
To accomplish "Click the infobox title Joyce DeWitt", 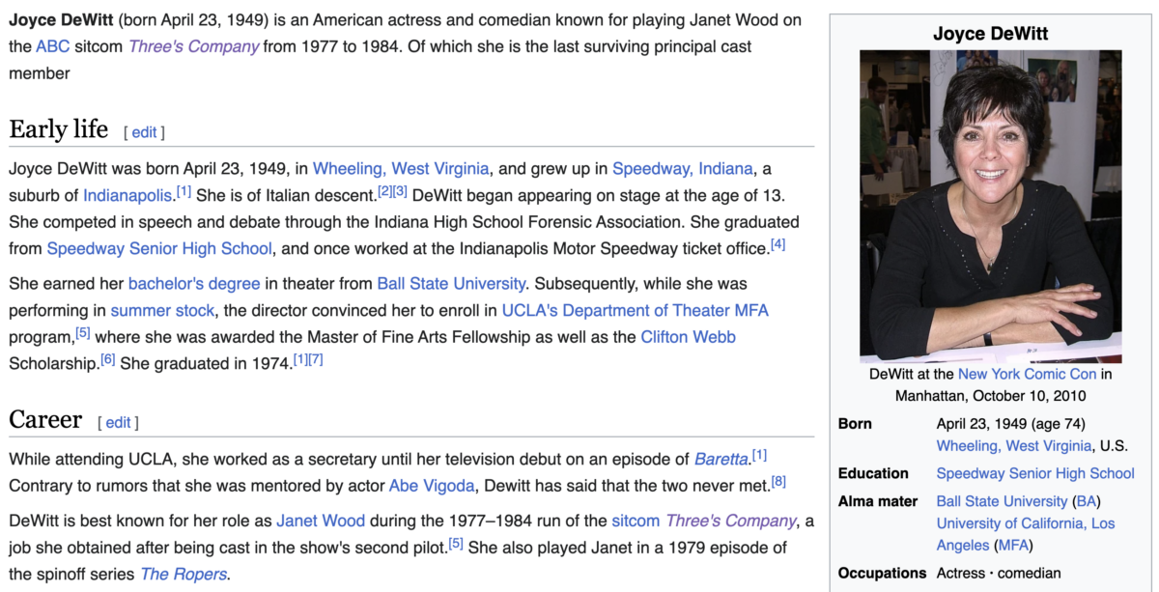I will 990,34.
